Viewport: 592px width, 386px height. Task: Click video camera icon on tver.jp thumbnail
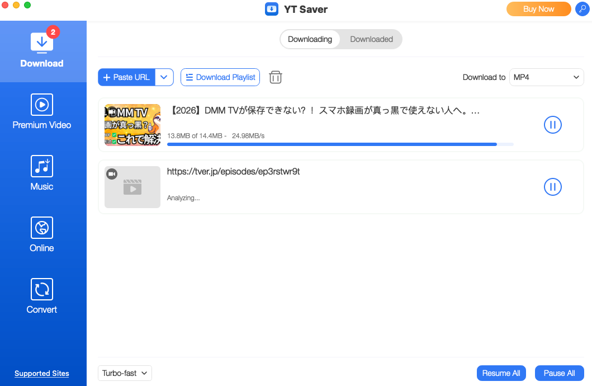112,174
